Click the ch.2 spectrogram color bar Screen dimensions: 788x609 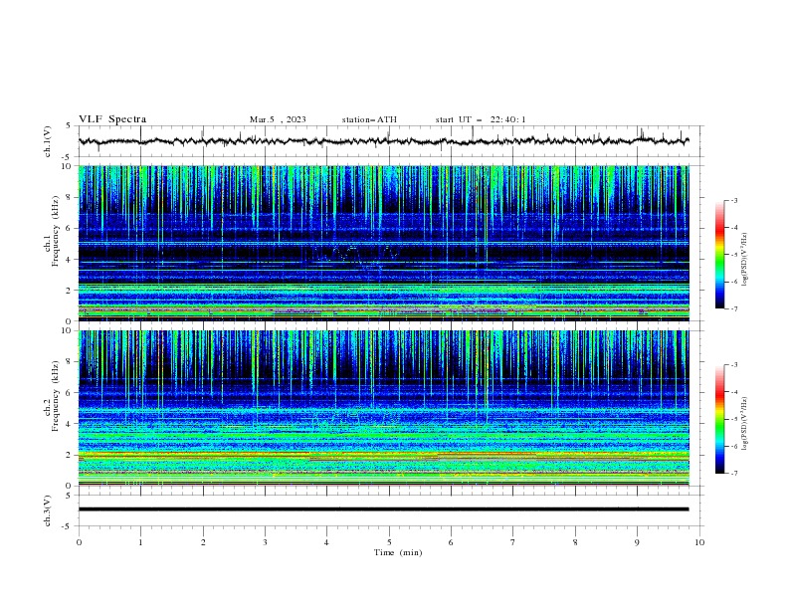pos(719,419)
